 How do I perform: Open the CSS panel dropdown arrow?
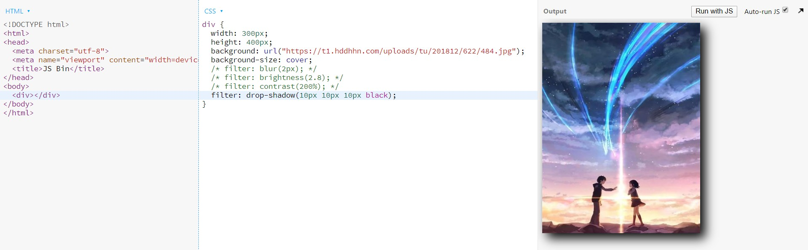[222, 11]
